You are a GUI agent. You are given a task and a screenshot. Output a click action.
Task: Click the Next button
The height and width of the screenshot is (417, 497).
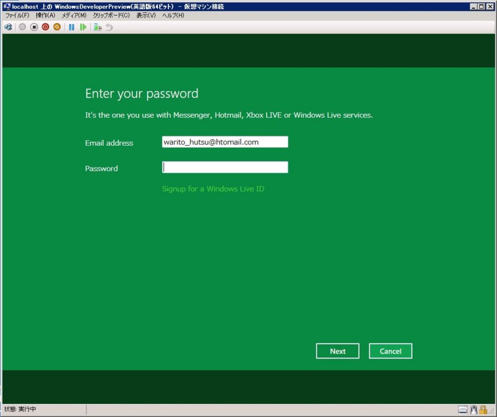coord(337,351)
